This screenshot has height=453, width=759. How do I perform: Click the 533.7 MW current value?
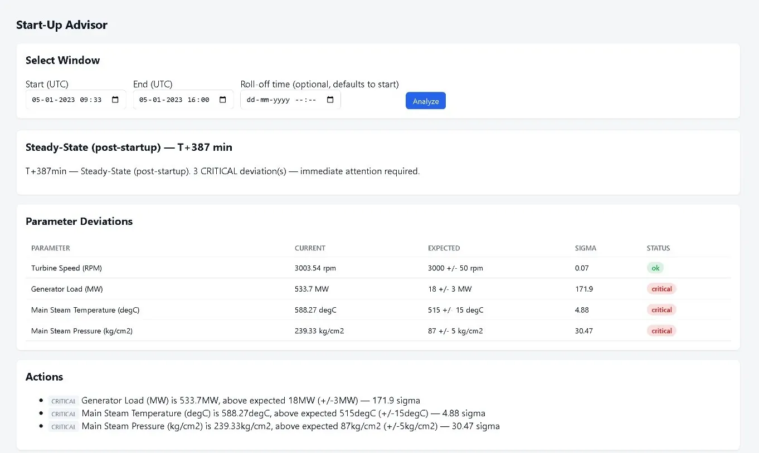click(x=311, y=289)
